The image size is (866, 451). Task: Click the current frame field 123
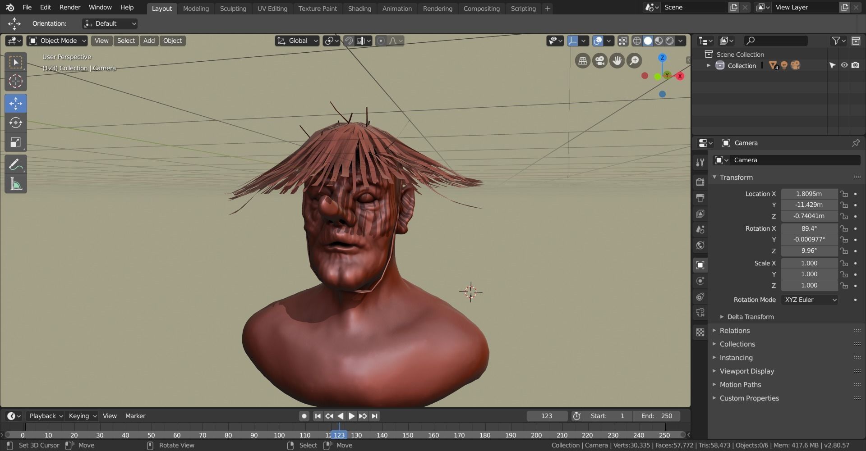coord(547,416)
